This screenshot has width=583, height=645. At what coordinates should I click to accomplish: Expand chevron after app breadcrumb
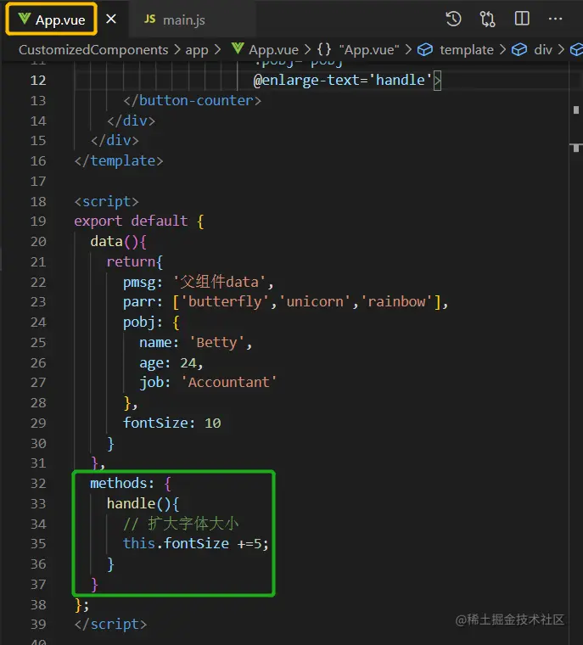point(217,50)
